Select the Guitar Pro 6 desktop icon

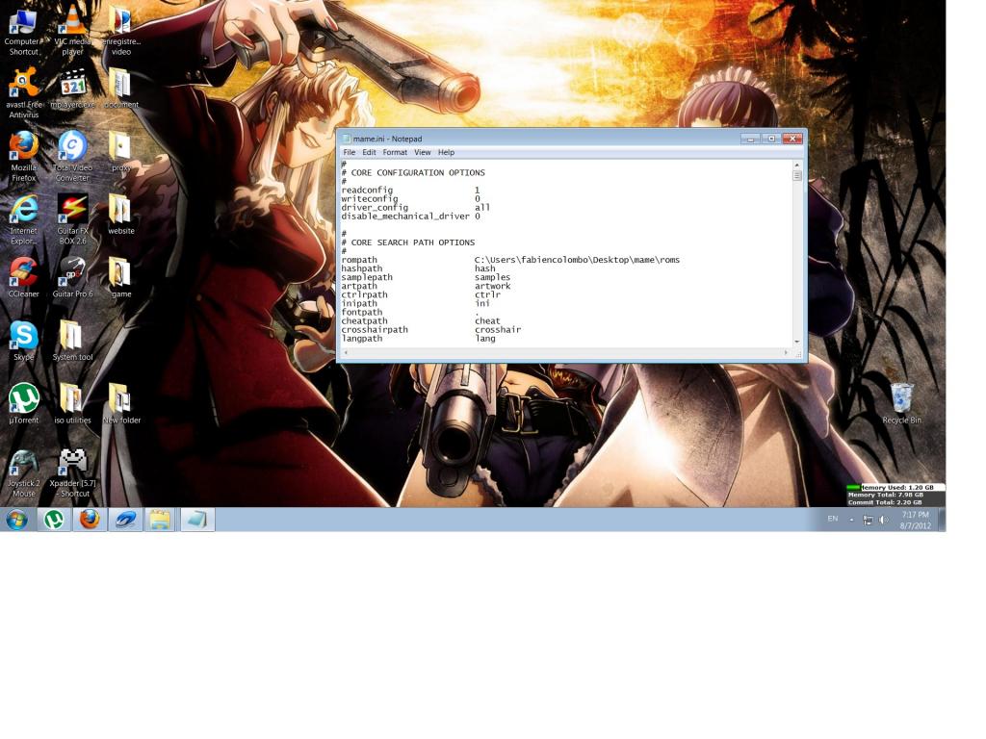[x=72, y=278]
